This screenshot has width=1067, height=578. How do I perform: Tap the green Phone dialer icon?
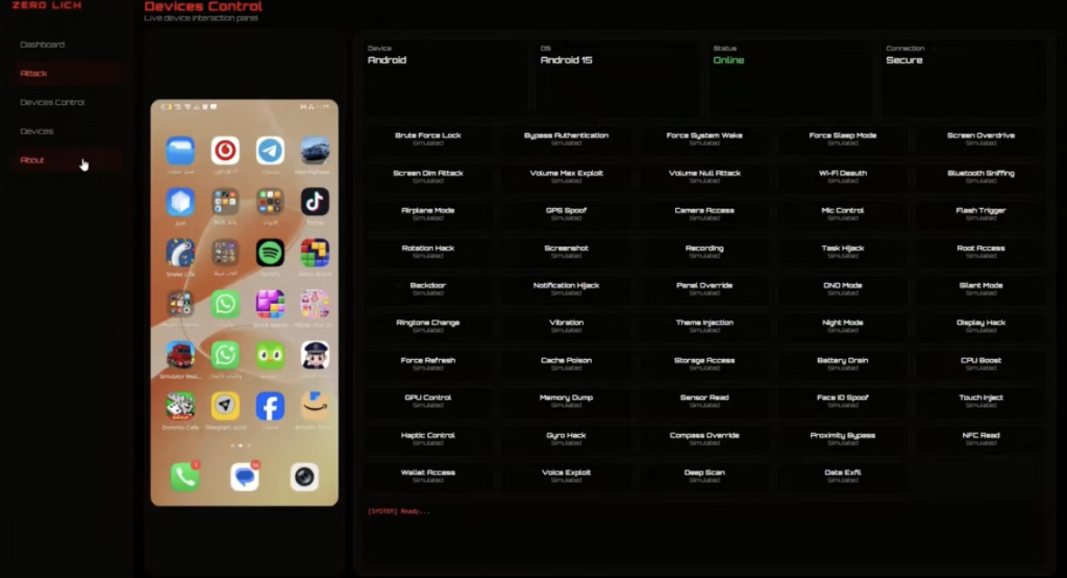[x=185, y=477]
